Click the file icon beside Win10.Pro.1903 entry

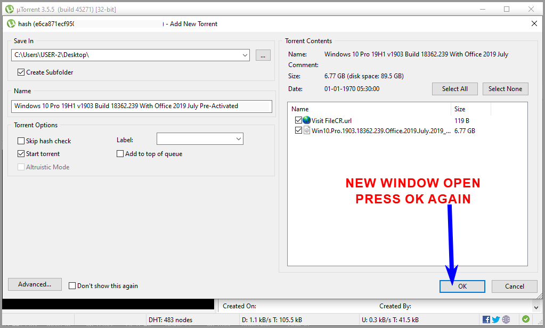[306, 130]
